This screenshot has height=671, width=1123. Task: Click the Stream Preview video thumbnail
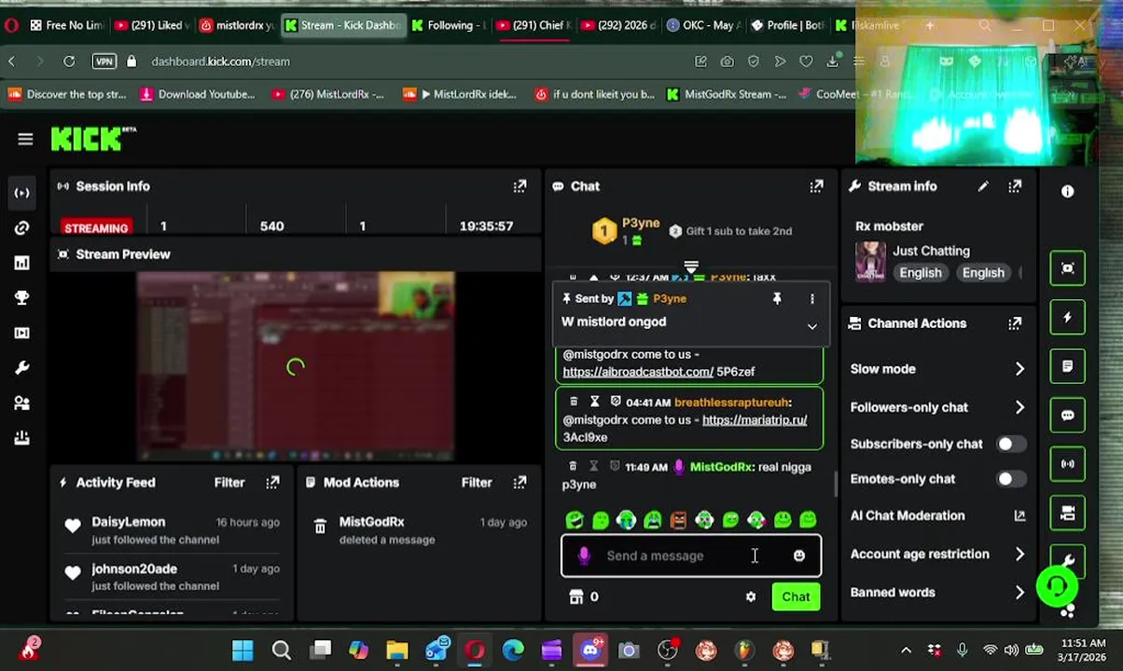[x=296, y=367]
